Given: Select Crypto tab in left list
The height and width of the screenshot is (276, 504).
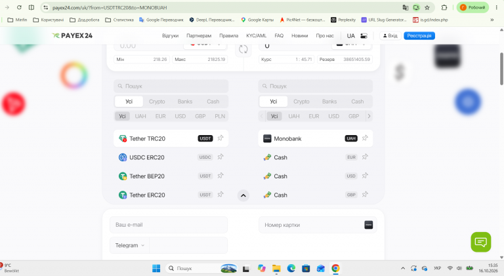Looking at the screenshot, I should [157, 102].
